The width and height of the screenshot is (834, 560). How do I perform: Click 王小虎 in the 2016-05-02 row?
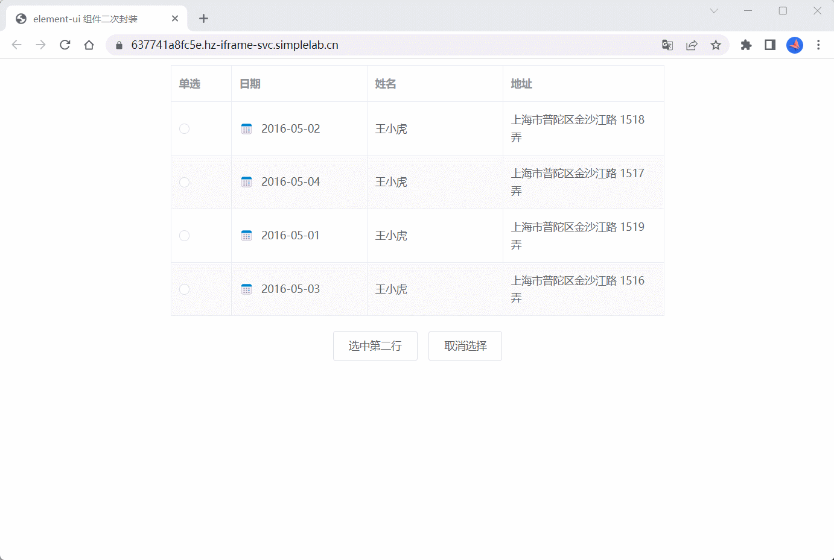(x=391, y=129)
